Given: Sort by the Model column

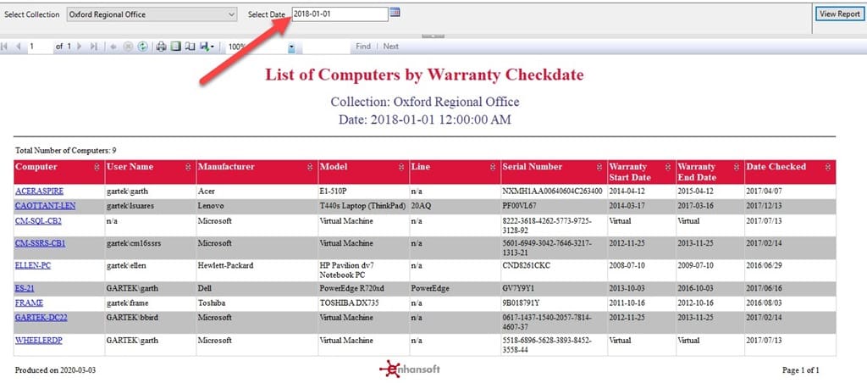Looking at the screenshot, I should tap(401, 167).
